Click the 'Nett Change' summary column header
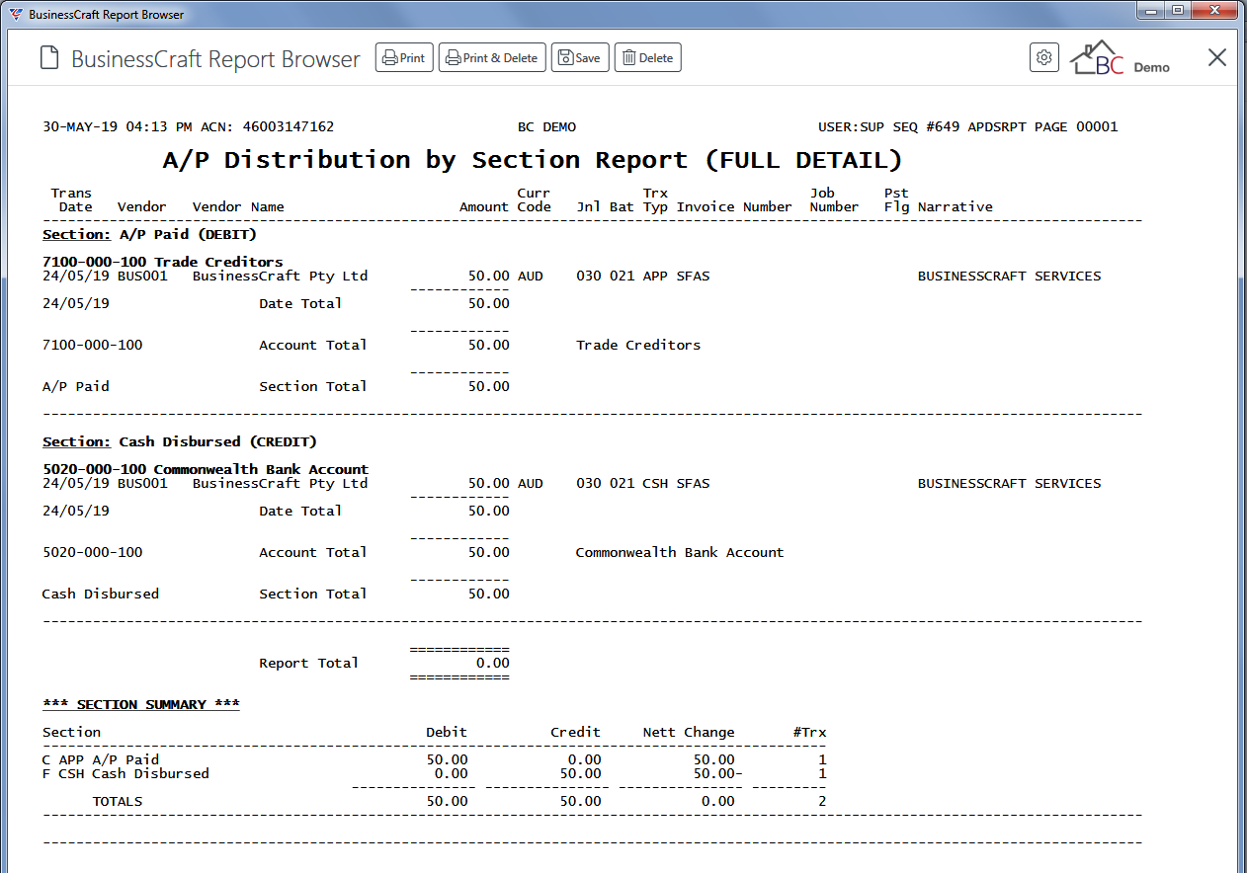Image resolution: width=1247 pixels, height=873 pixels. coord(689,733)
